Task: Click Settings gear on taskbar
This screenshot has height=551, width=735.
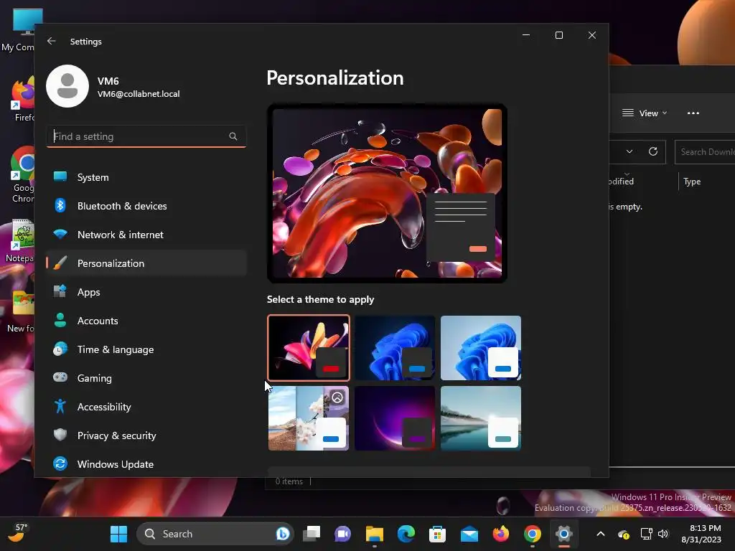Action: click(x=564, y=534)
